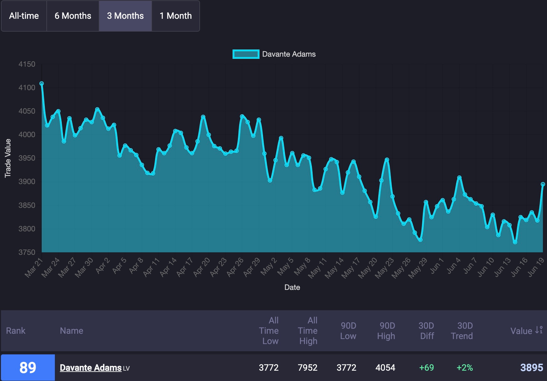Click the +69 30D diff value
The height and width of the screenshot is (381, 547).
click(427, 368)
